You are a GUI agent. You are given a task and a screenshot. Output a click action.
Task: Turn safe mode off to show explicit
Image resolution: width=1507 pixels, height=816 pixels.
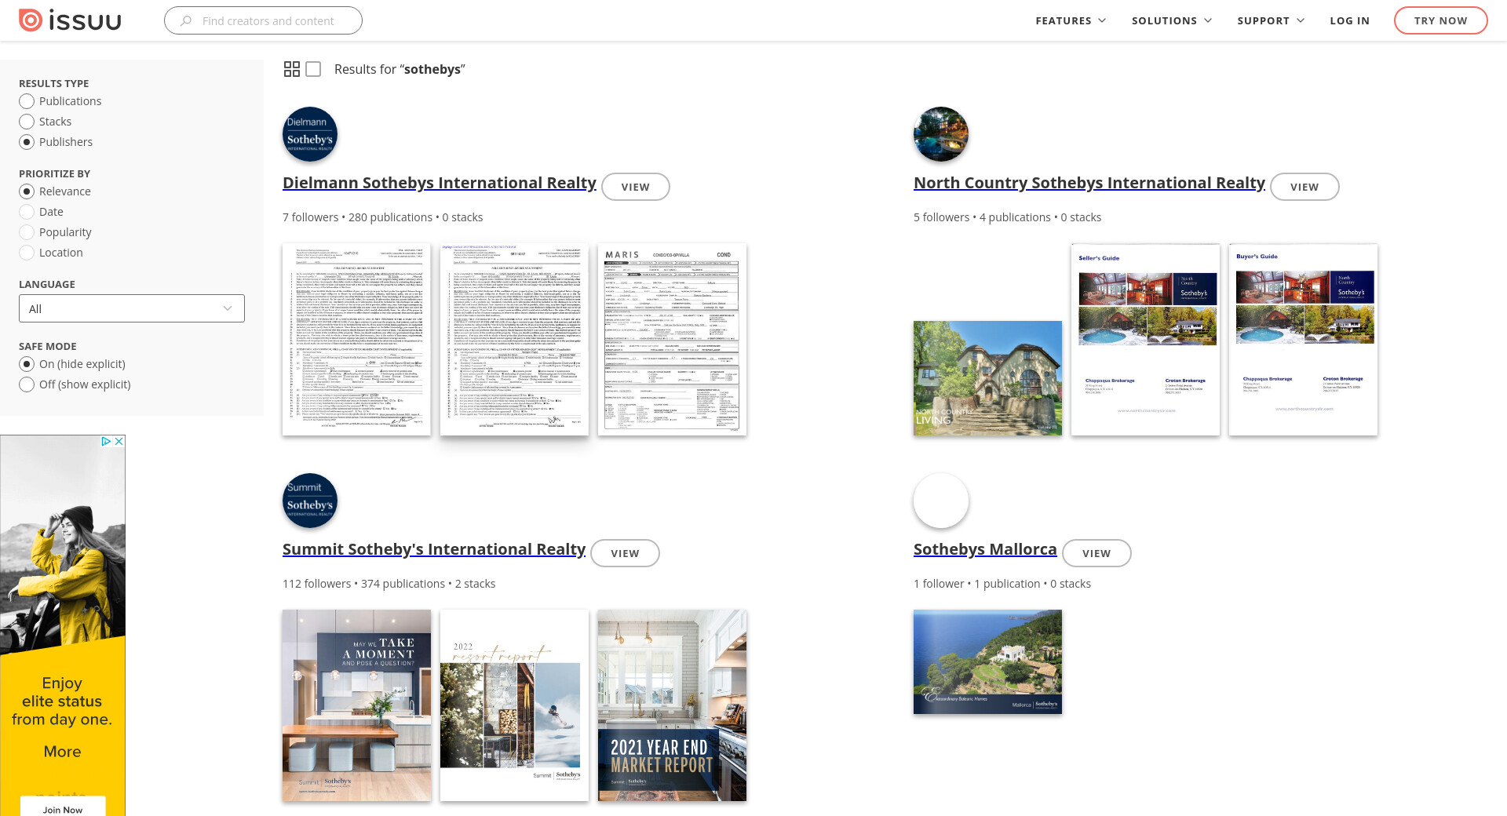(x=27, y=384)
